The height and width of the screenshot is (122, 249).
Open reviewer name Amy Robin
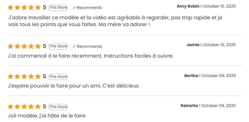[x=188, y=6]
